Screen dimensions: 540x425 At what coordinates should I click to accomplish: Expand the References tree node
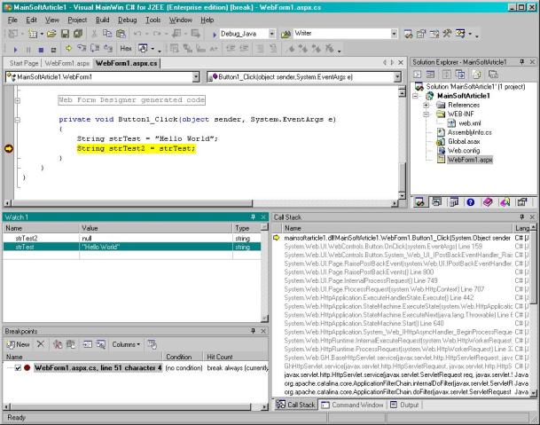[x=426, y=105]
